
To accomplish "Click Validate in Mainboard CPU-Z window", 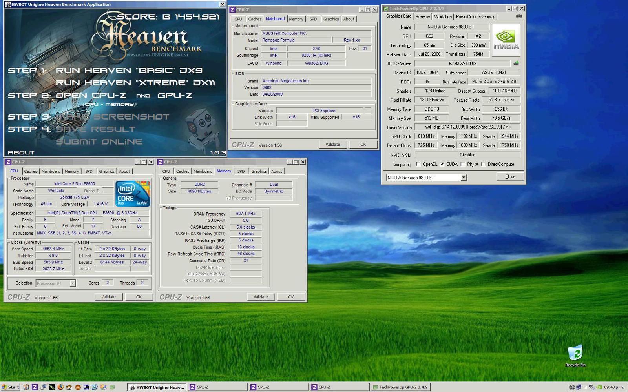I will (x=333, y=145).
